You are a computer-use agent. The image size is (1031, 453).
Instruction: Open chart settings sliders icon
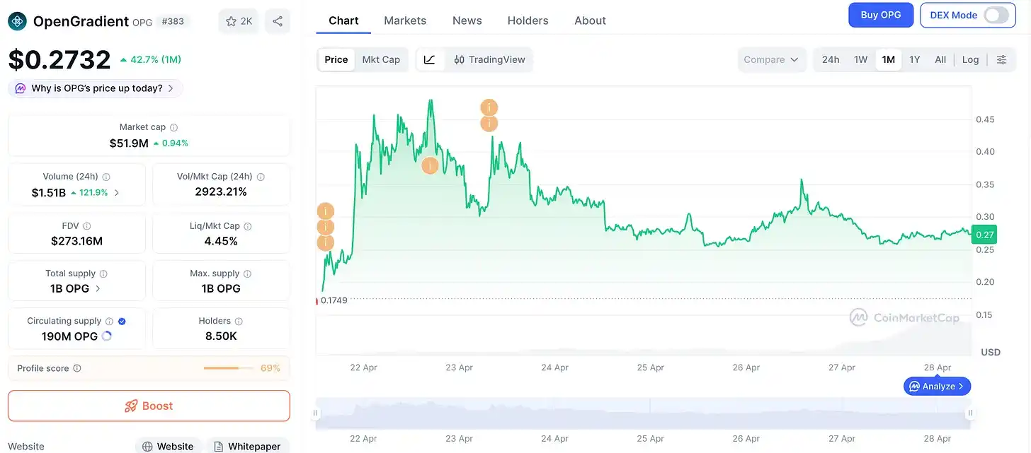pos(1001,60)
